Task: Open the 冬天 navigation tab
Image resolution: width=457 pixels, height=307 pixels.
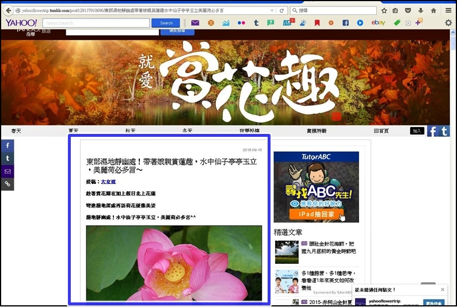Action: click(187, 131)
